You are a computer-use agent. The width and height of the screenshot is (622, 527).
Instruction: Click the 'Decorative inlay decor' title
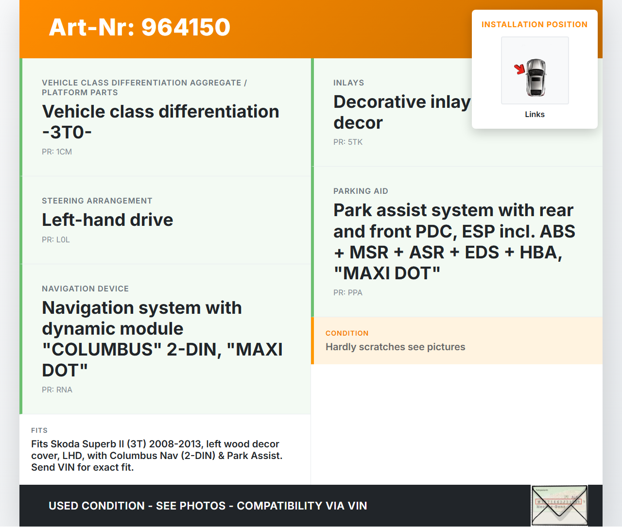[401, 112]
